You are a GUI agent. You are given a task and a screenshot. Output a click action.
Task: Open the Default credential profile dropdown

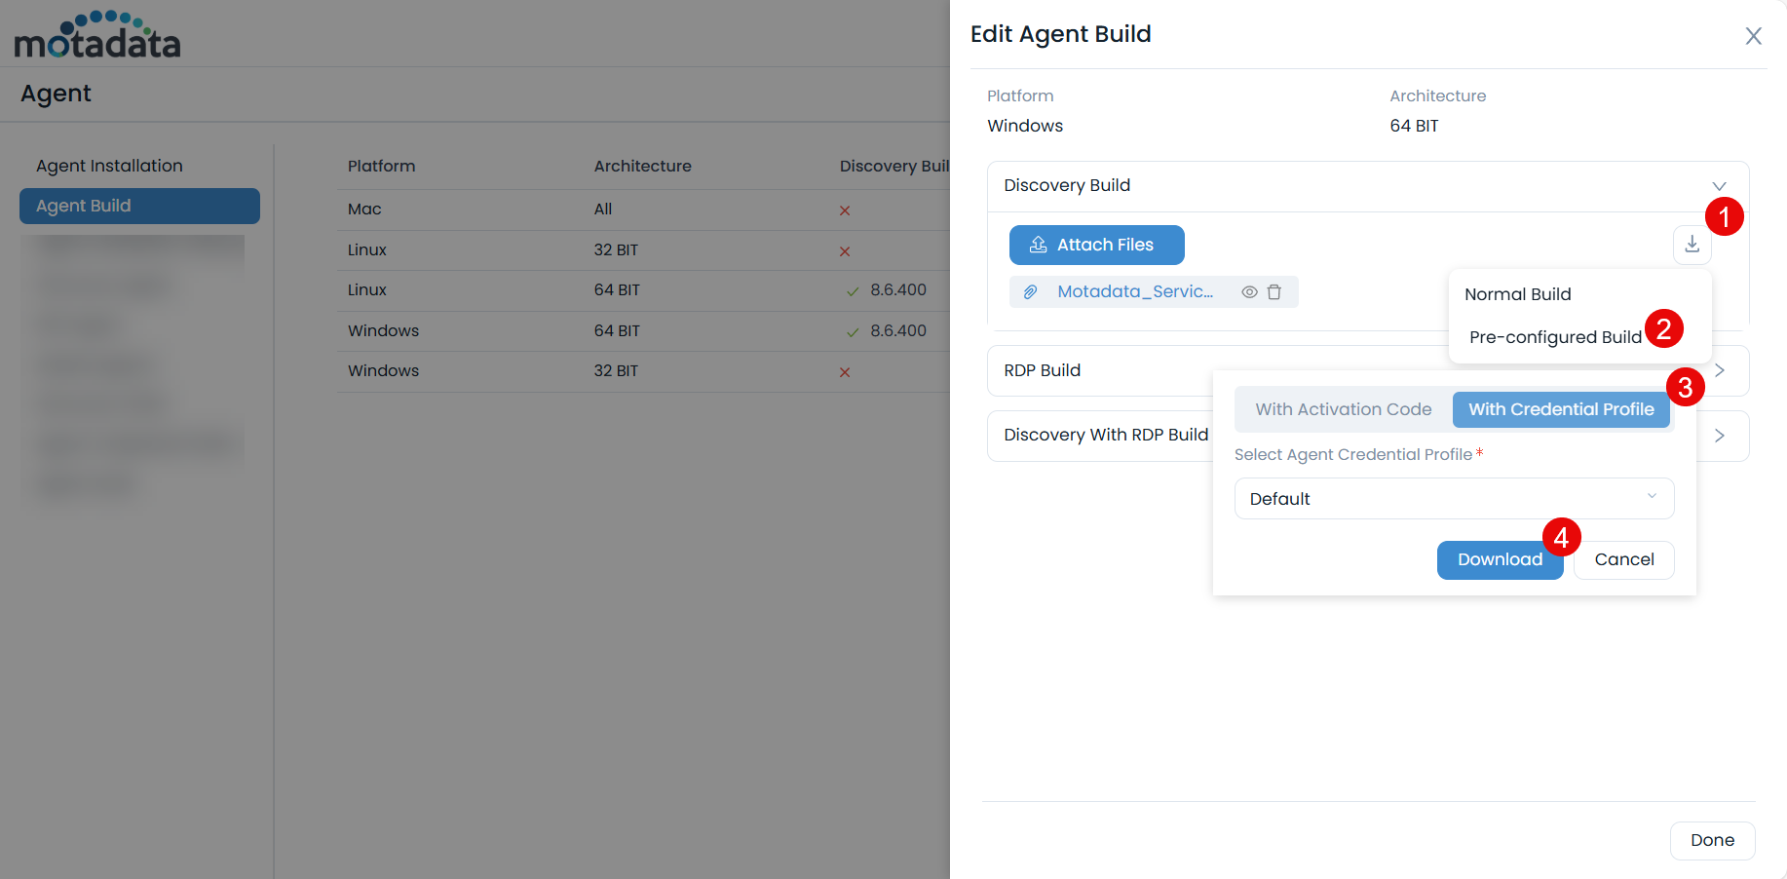pyautogui.click(x=1453, y=498)
